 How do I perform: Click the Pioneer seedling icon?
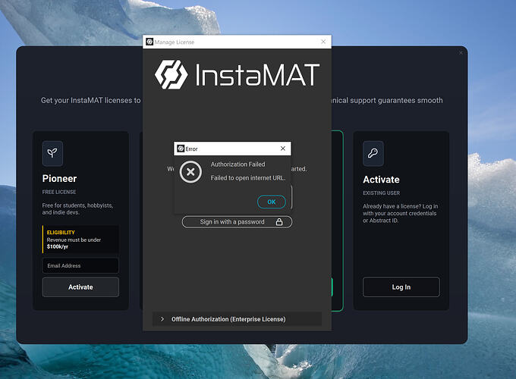coord(52,153)
